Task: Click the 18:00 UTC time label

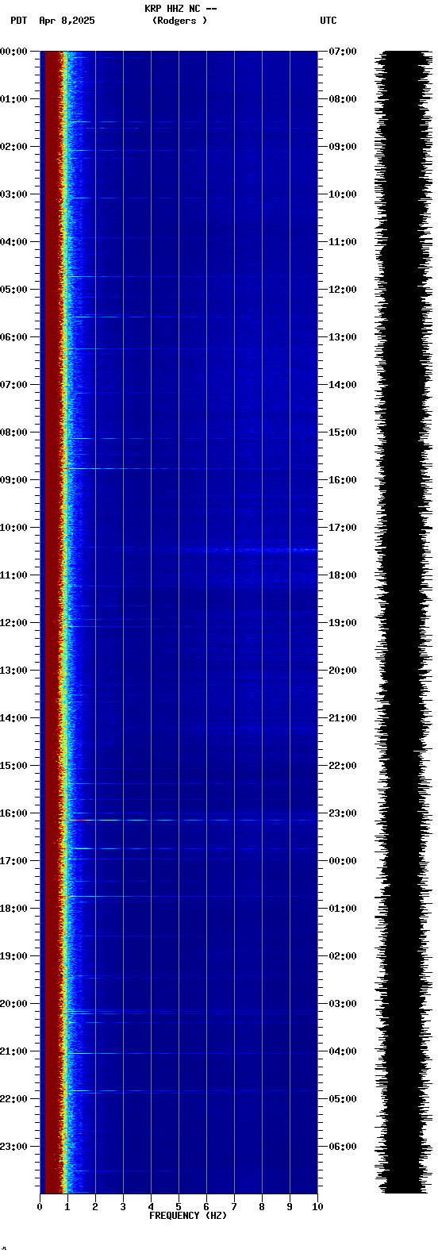Action: pos(343,575)
